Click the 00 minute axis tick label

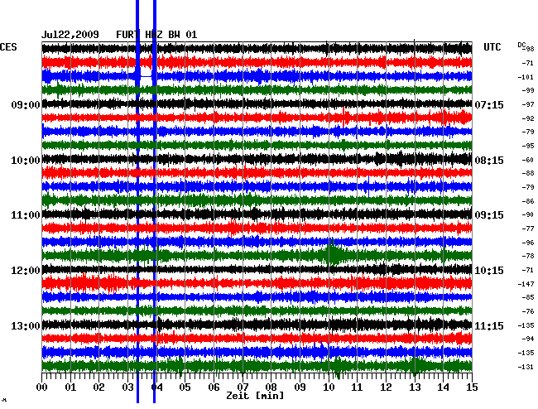(42, 387)
